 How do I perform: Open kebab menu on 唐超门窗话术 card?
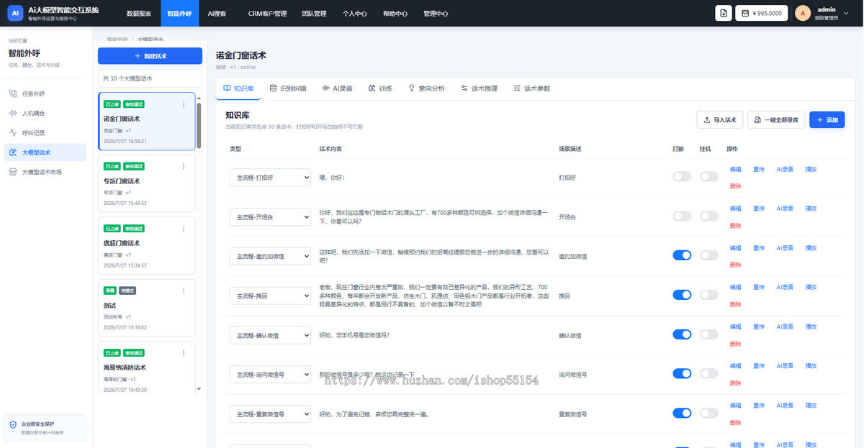184,228
